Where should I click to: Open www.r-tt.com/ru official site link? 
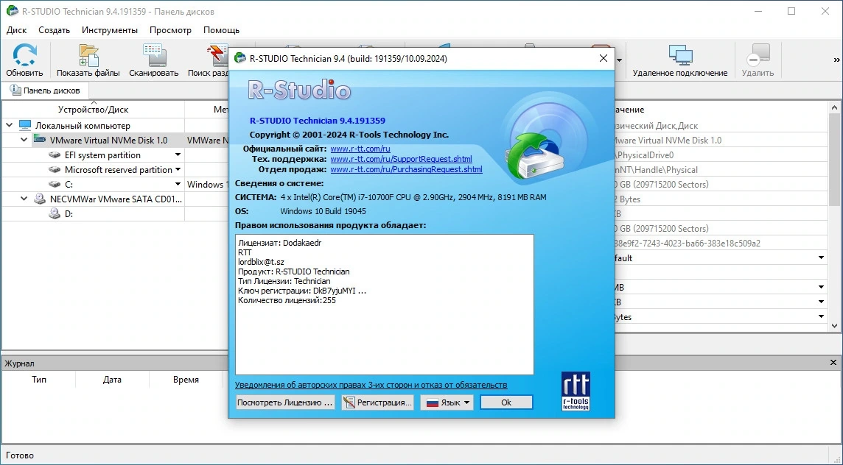pos(360,149)
